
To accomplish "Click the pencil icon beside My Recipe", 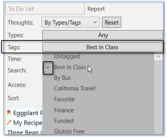I will pyautogui.click(x=9, y=123).
